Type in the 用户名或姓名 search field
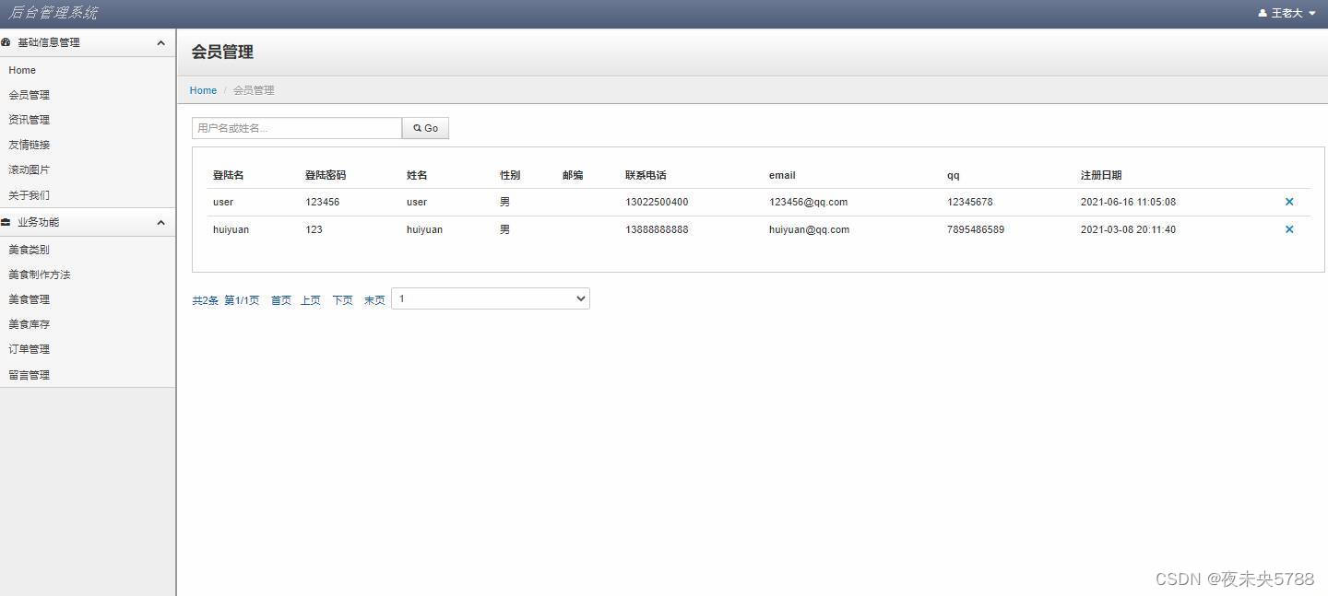Screen dimensions: 1328x596 pyautogui.click(x=296, y=128)
